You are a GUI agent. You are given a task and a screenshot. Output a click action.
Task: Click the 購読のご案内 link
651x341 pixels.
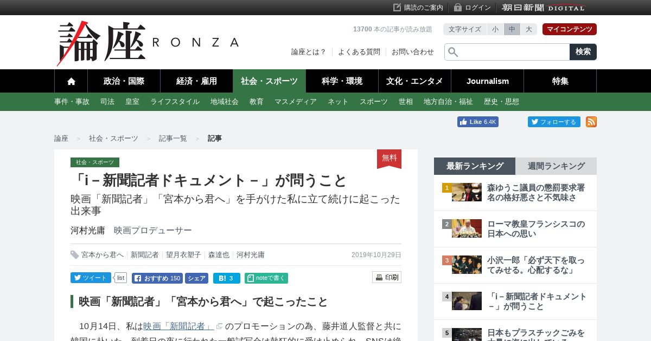tap(418, 8)
